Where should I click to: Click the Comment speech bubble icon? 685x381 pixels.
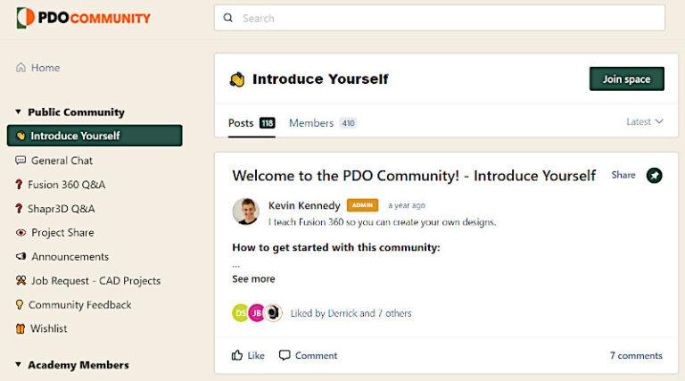pyautogui.click(x=285, y=355)
